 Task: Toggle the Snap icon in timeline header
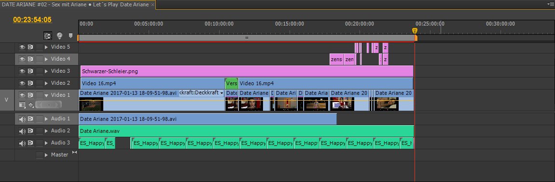(x=48, y=36)
